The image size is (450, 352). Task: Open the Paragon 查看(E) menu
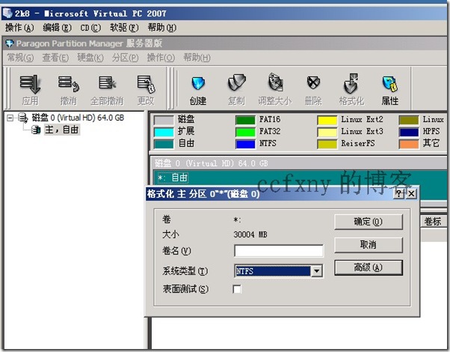[x=55, y=58]
